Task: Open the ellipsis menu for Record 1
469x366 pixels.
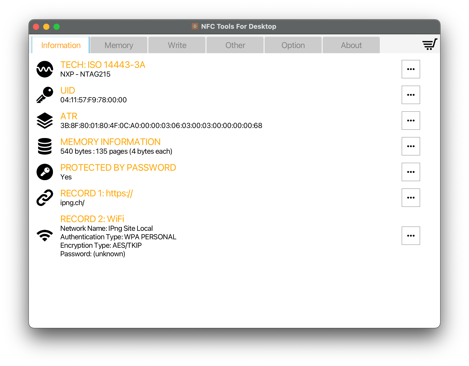Action: [411, 198]
